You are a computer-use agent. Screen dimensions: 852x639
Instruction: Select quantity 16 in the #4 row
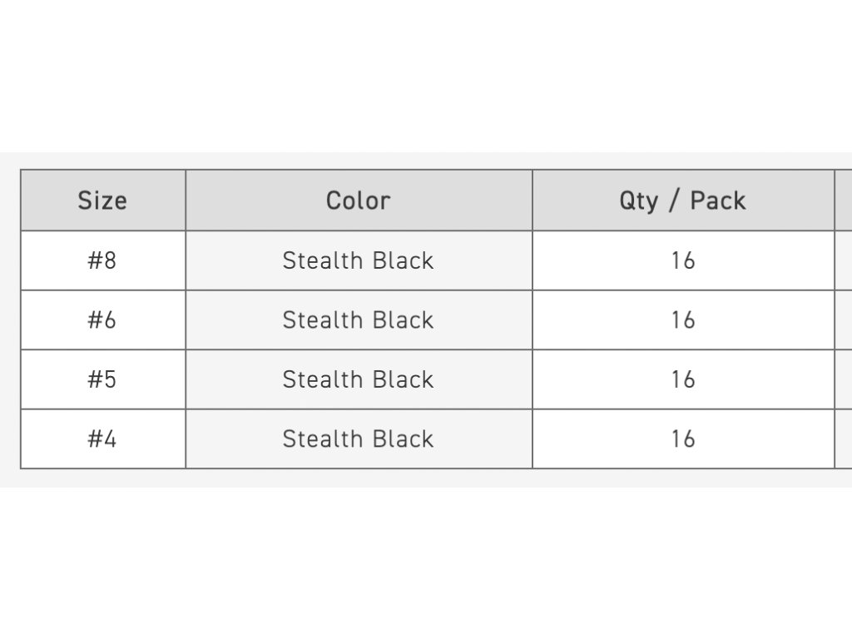(682, 438)
